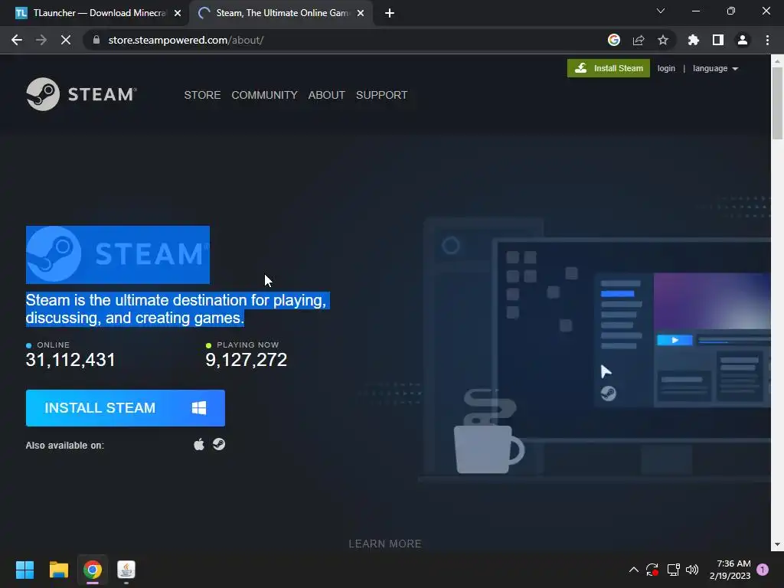Click the Steam logo in the header

tap(81, 94)
